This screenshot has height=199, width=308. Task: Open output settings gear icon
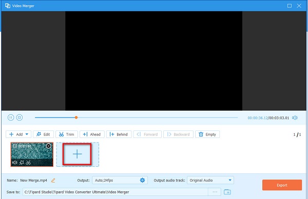142,180
